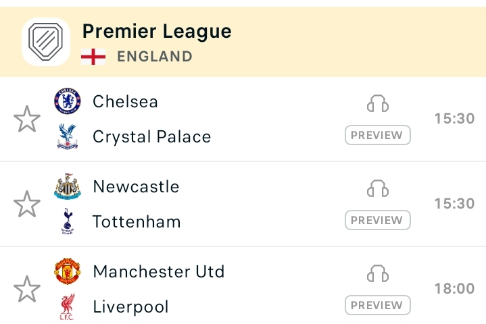This screenshot has height=324, width=486.
Task: Click the Crystal Palace eagle crest
Action: pos(68,136)
